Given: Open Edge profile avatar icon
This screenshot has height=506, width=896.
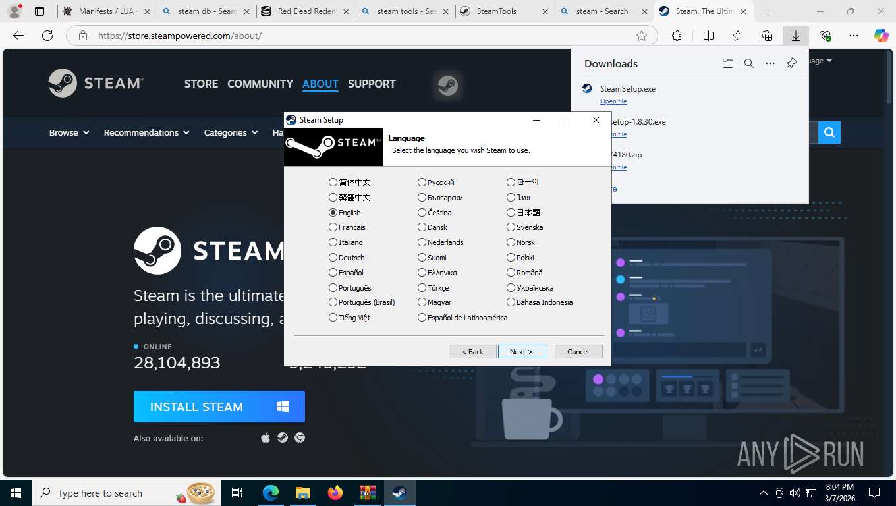Looking at the screenshot, I should coord(14,11).
